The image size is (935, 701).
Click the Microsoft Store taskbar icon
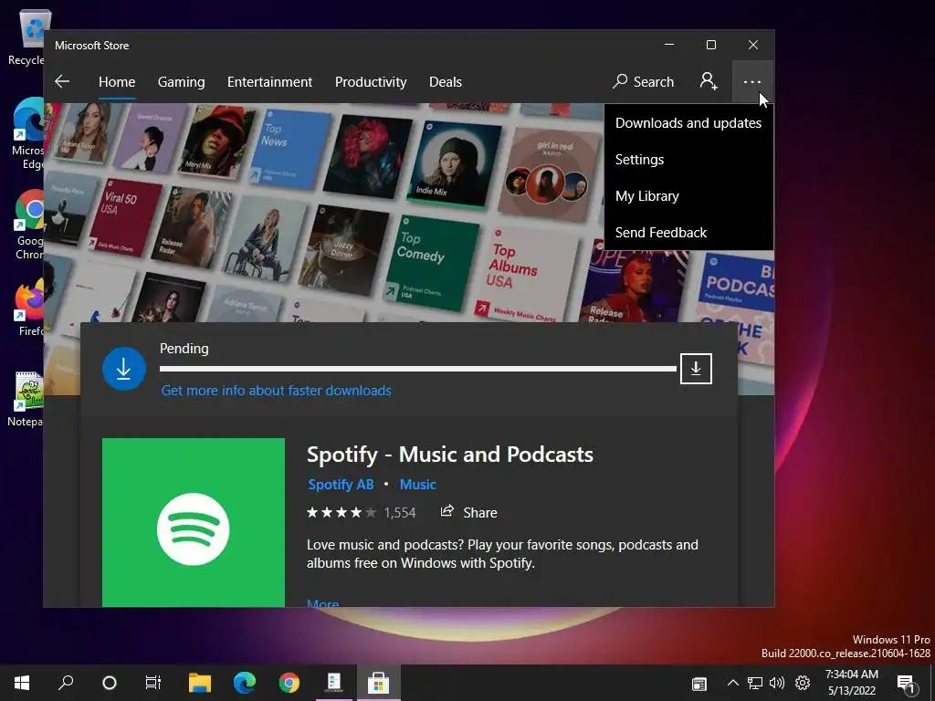378,683
